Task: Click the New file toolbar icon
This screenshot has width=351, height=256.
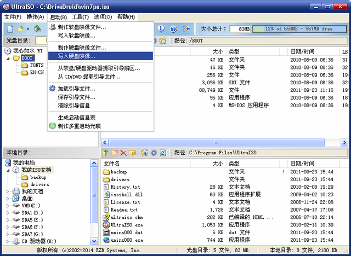Action: (10, 29)
